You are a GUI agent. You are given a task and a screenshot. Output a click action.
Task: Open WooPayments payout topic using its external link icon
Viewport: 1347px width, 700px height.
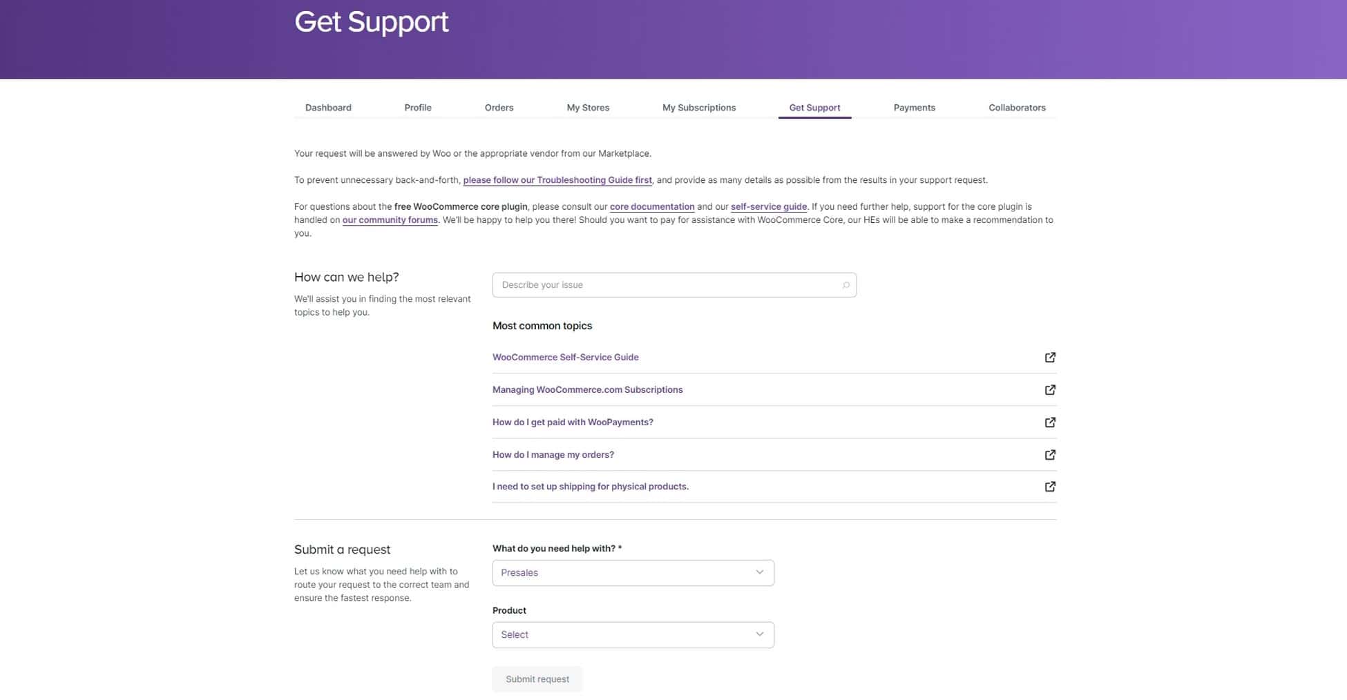1050,422
